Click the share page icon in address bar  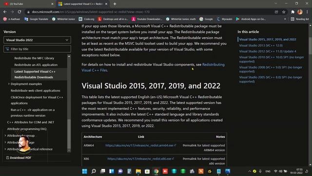click(276, 12)
